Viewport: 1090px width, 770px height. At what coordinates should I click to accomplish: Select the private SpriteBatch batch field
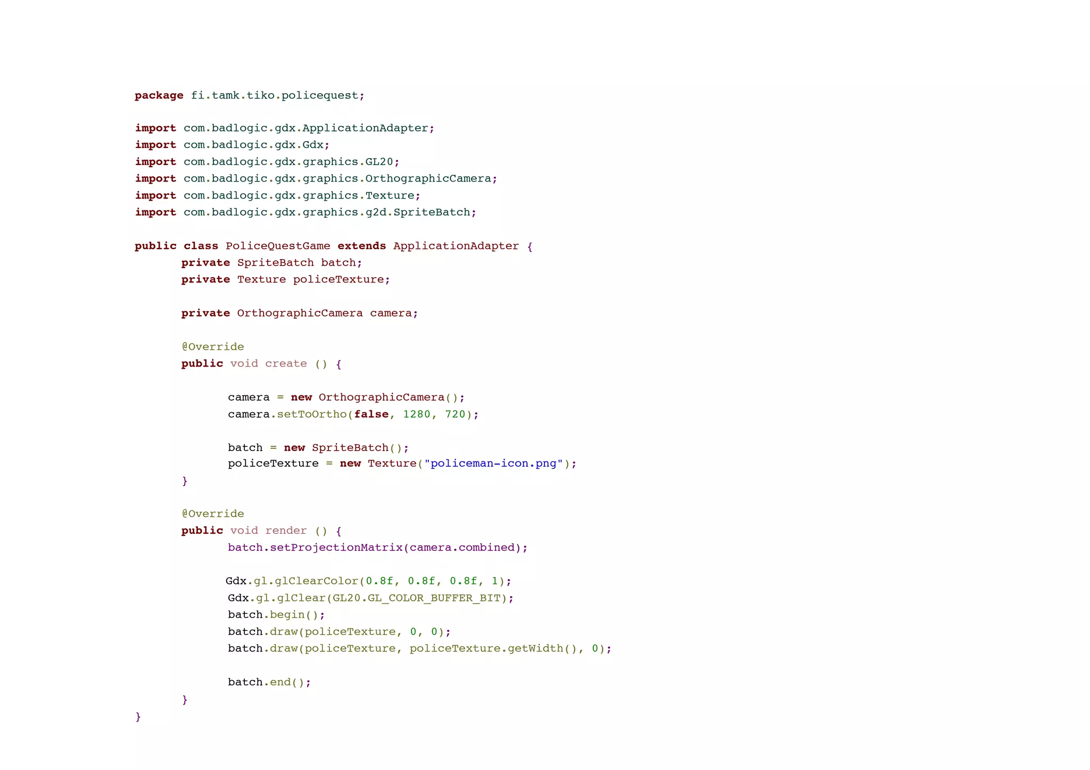[x=271, y=262]
